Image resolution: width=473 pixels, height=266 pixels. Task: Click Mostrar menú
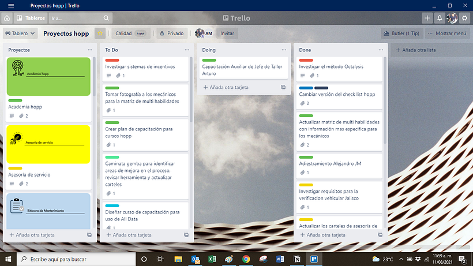click(447, 33)
